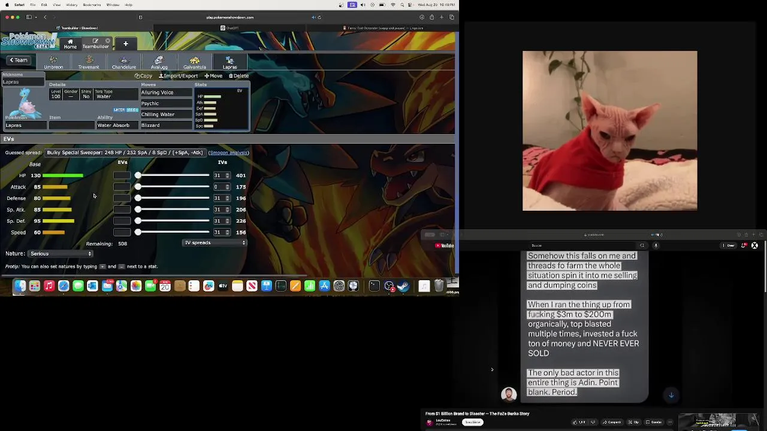Switch to the ChatGPT Safari tab

(x=230, y=28)
